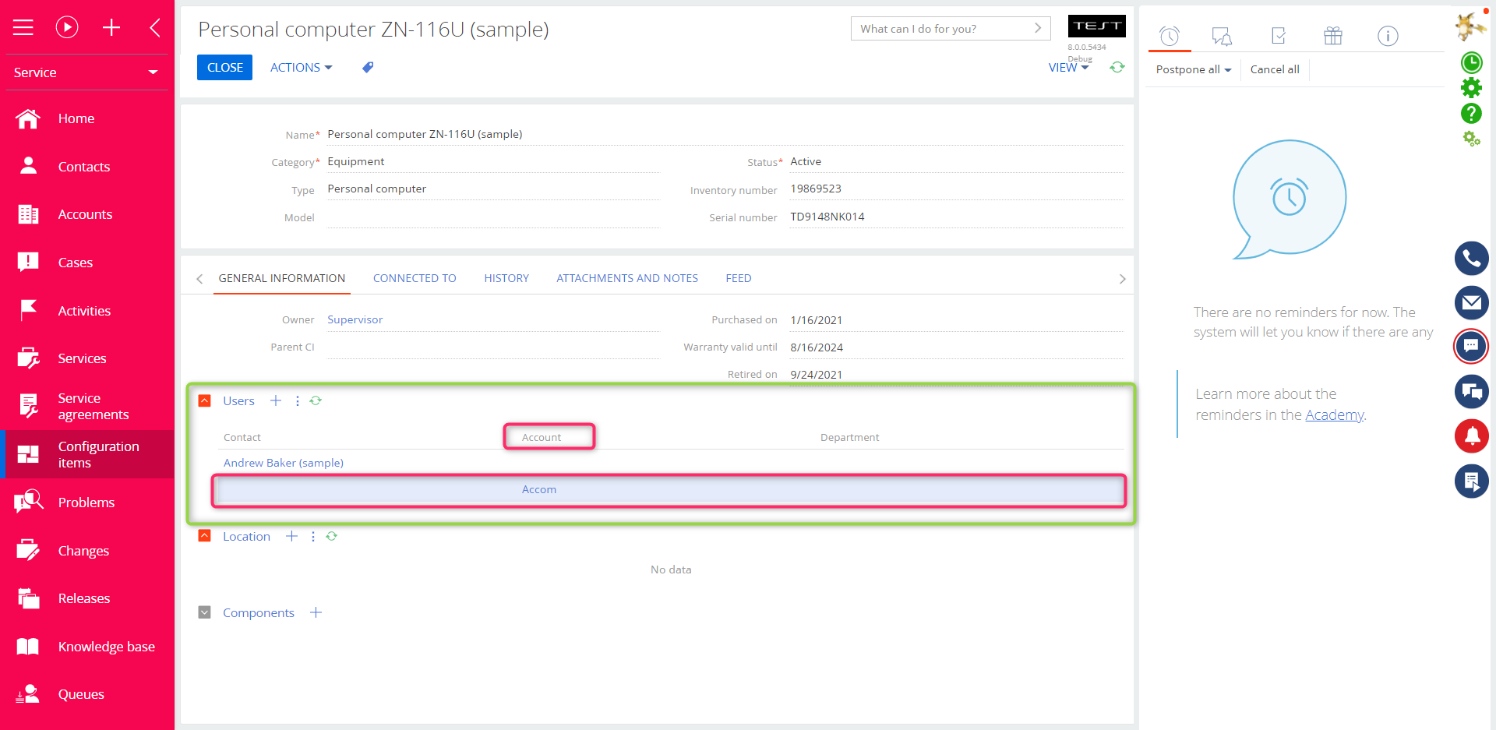The height and width of the screenshot is (730, 1496).
Task: Open the green help question icon
Action: click(x=1471, y=114)
